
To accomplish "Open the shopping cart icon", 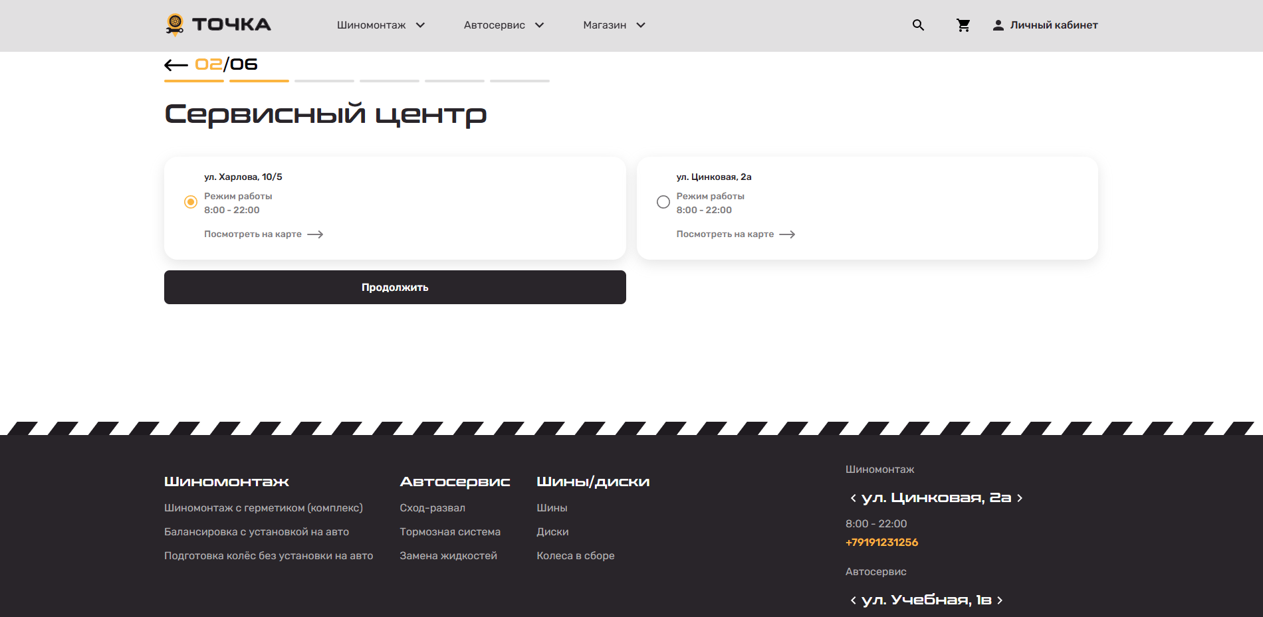I will point(963,25).
